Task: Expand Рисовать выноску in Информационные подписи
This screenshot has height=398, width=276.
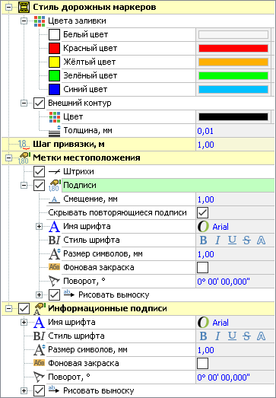Action: [x=24, y=391]
